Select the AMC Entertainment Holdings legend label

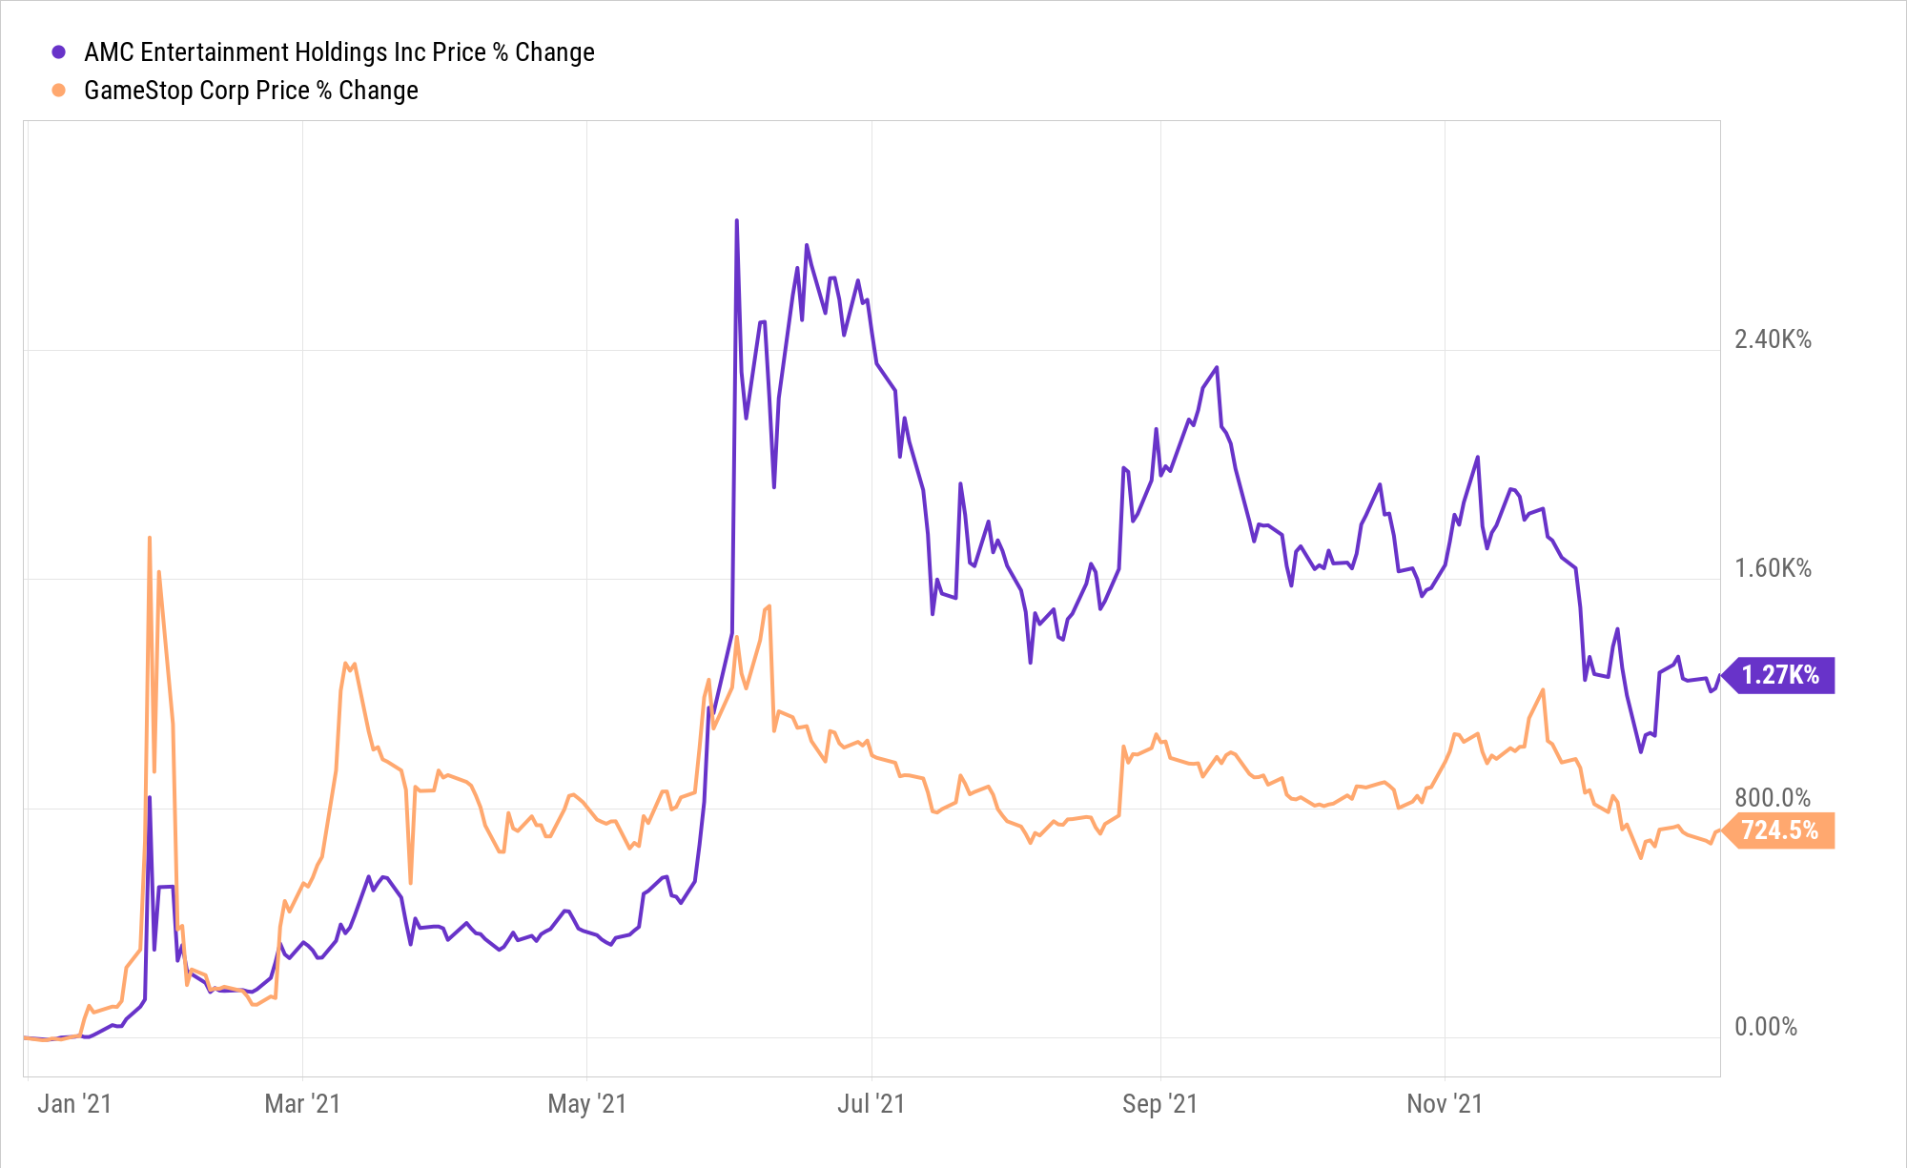pos(338,52)
